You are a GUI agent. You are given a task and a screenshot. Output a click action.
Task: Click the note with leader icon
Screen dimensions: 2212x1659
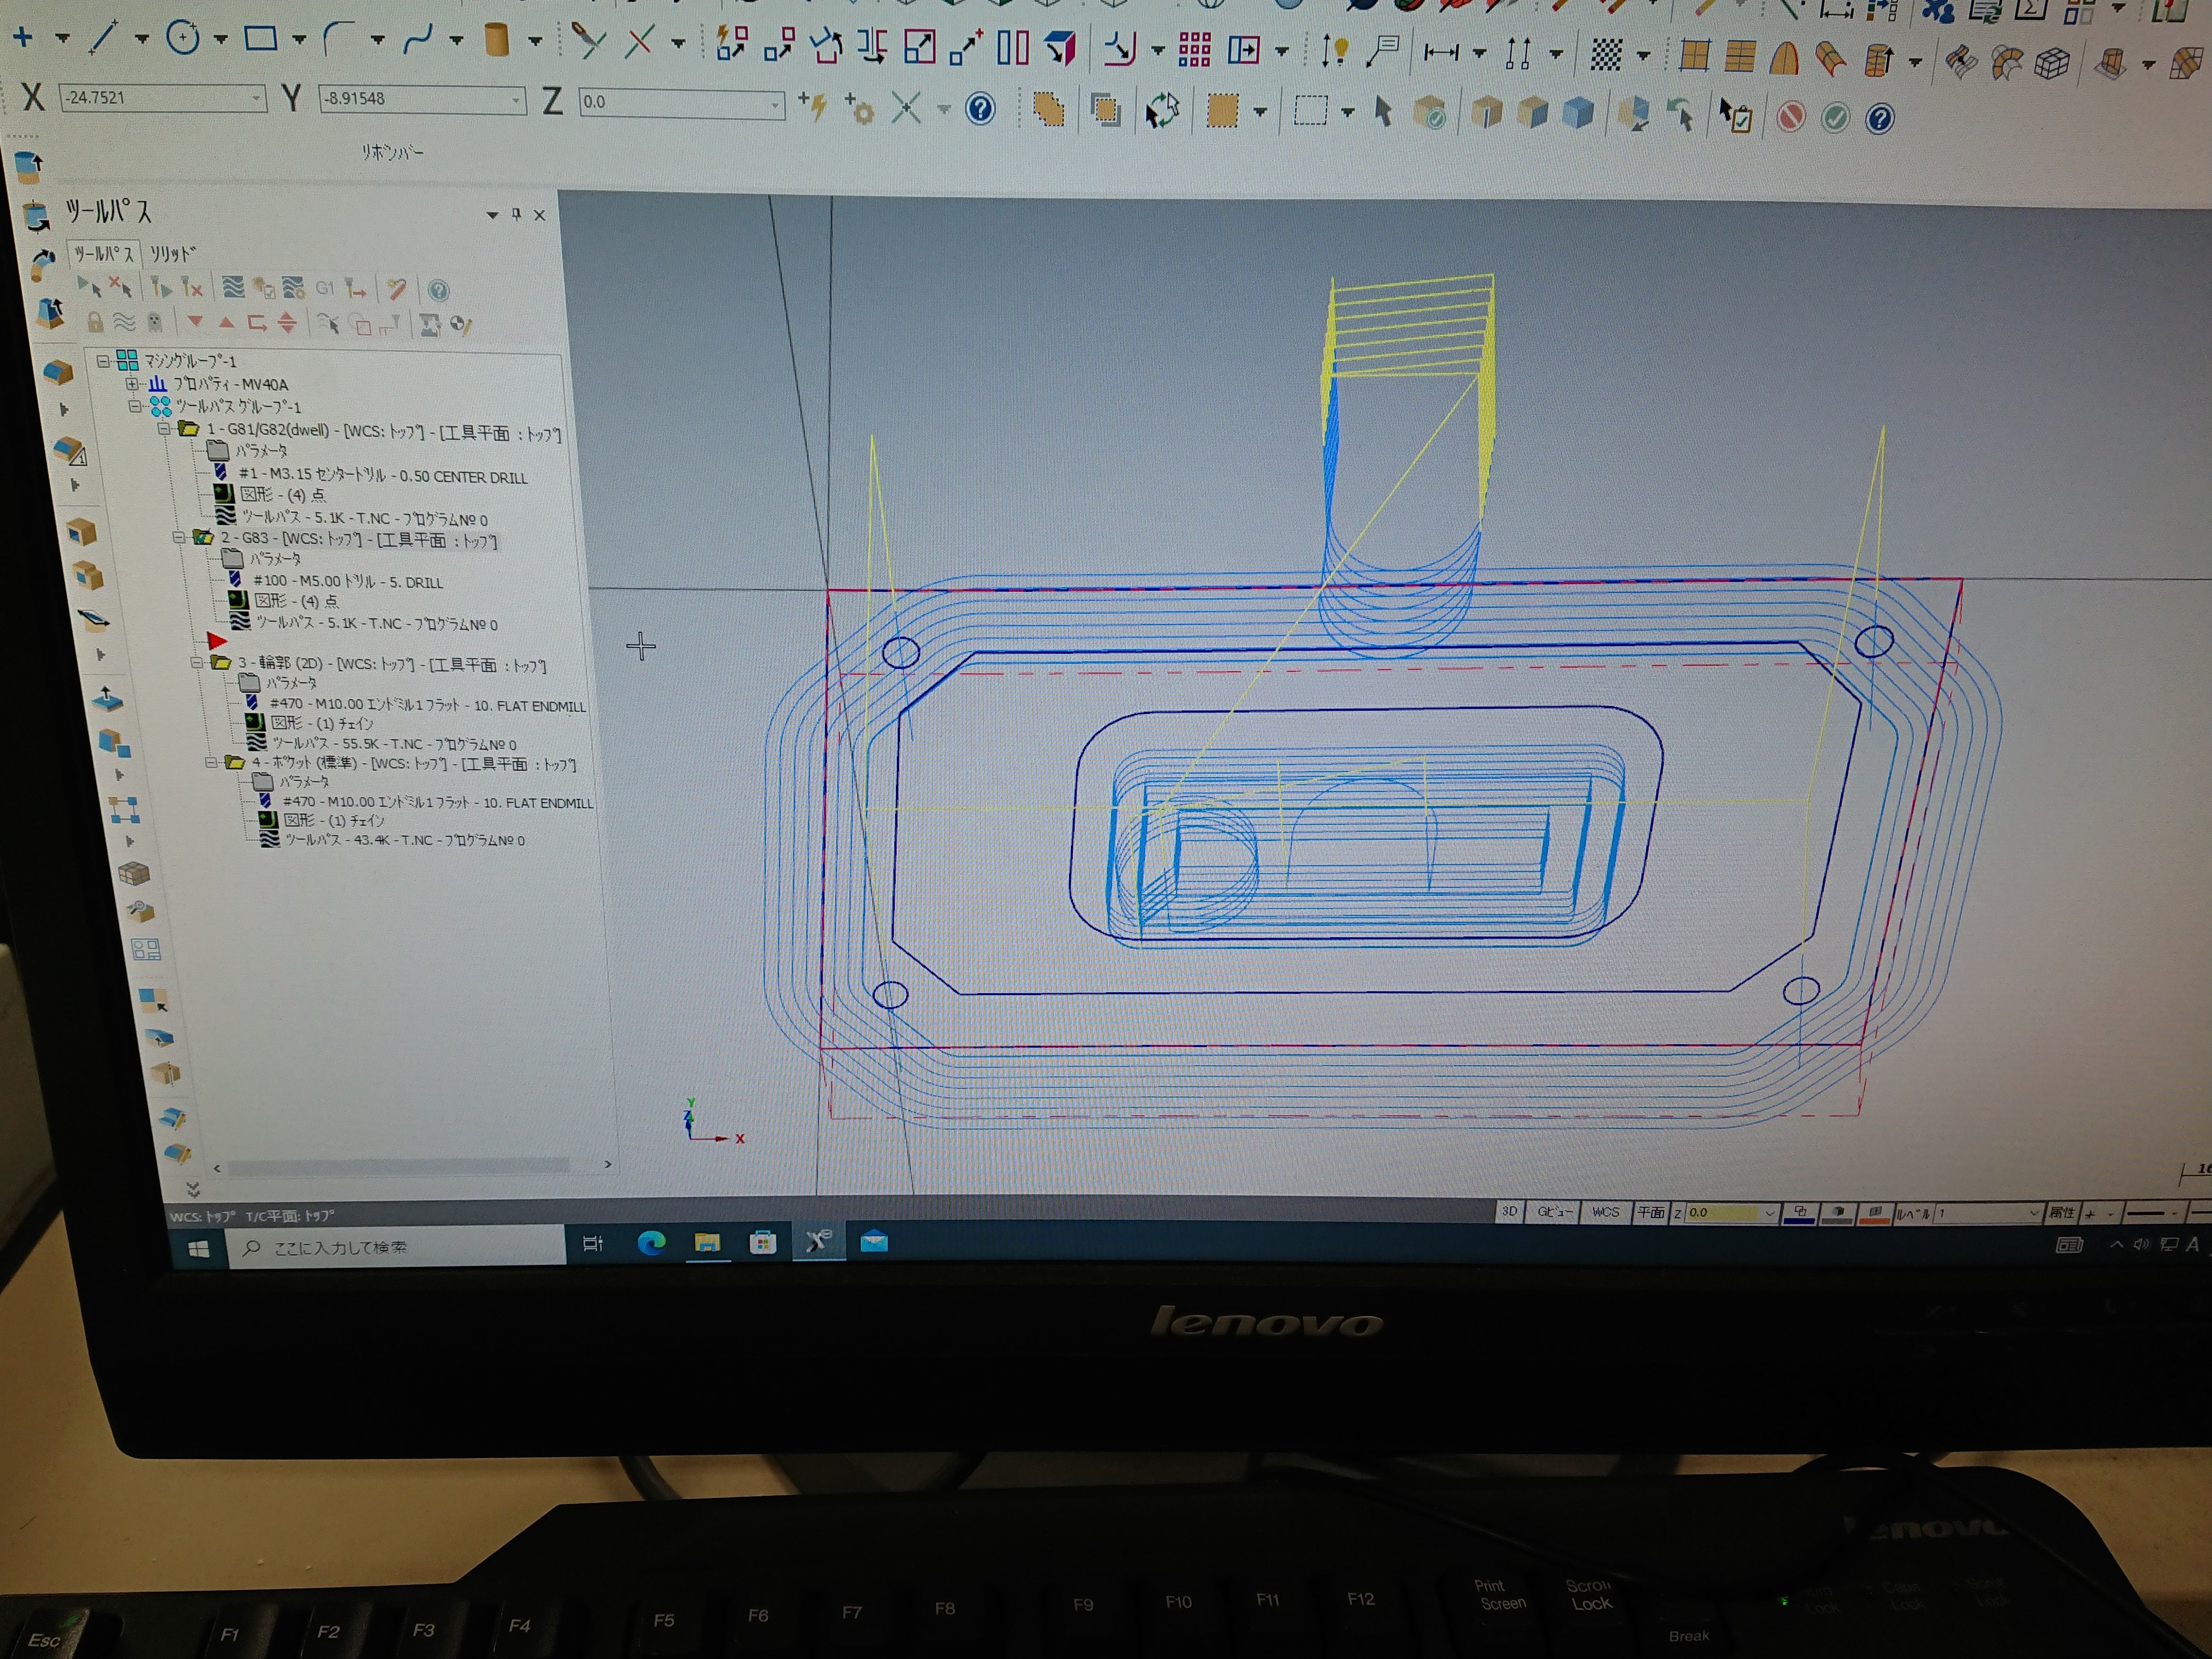pos(1382,50)
